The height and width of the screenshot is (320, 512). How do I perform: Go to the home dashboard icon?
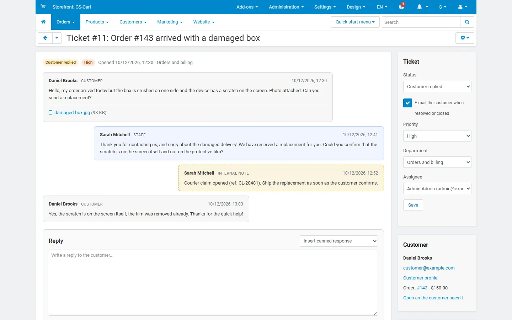click(43, 22)
